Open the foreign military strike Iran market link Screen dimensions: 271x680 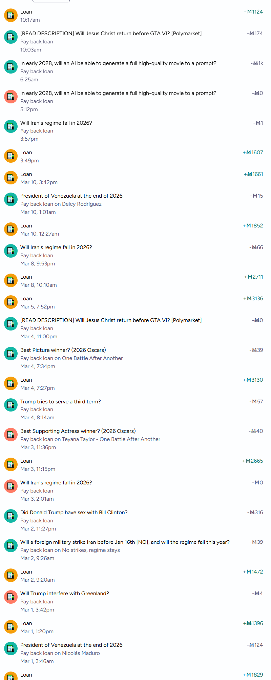pyautogui.click(x=125, y=542)
